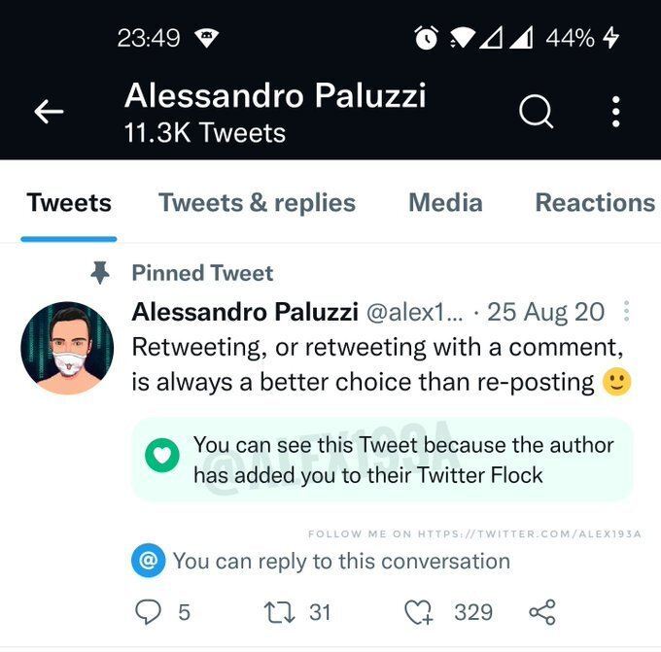Tap the blue @ reply-permission icon
This screenshot has width=661, height=652.
tap(149, 561)
